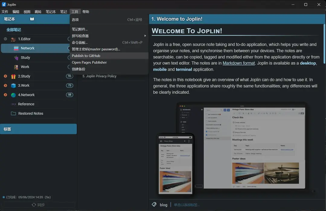Open the 帮助 menu

(85, 11)
